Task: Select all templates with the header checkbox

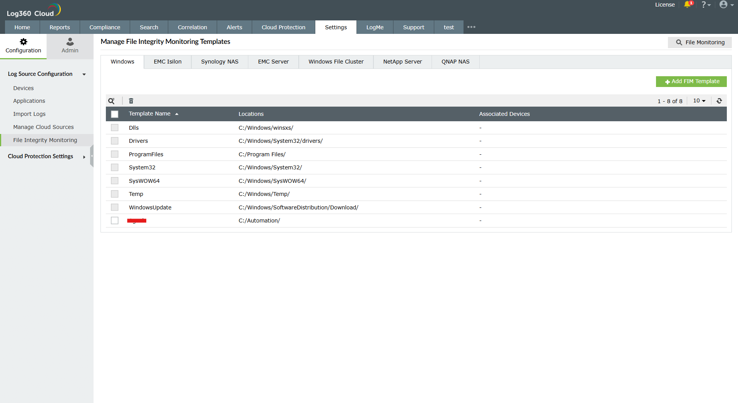Action: 114,114
